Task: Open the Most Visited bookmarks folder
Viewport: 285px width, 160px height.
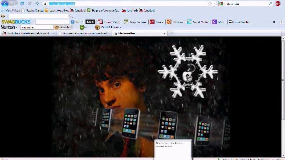Action: (x=11, y=11)
